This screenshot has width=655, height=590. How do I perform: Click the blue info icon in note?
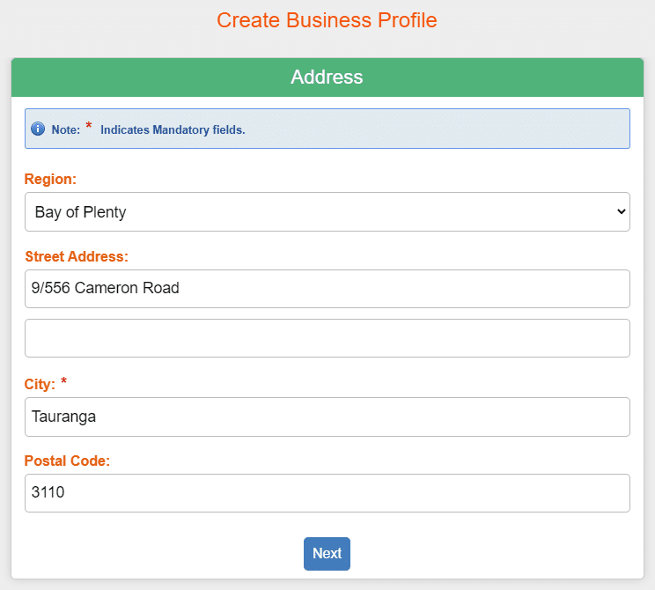tap(38, 129)
